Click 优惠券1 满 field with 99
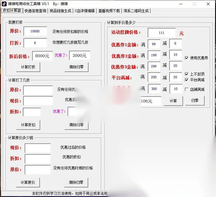216x197 pixels. 154,44
